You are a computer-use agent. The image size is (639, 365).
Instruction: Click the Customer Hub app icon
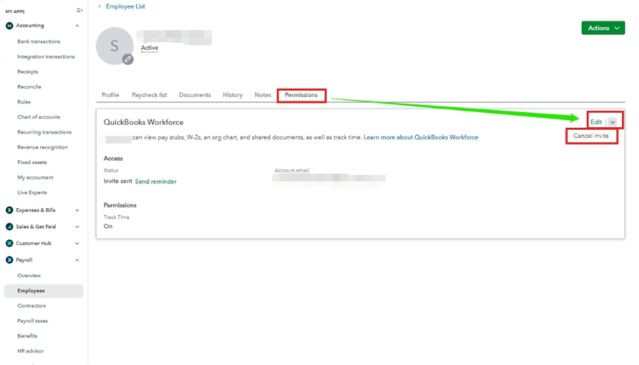10,244
